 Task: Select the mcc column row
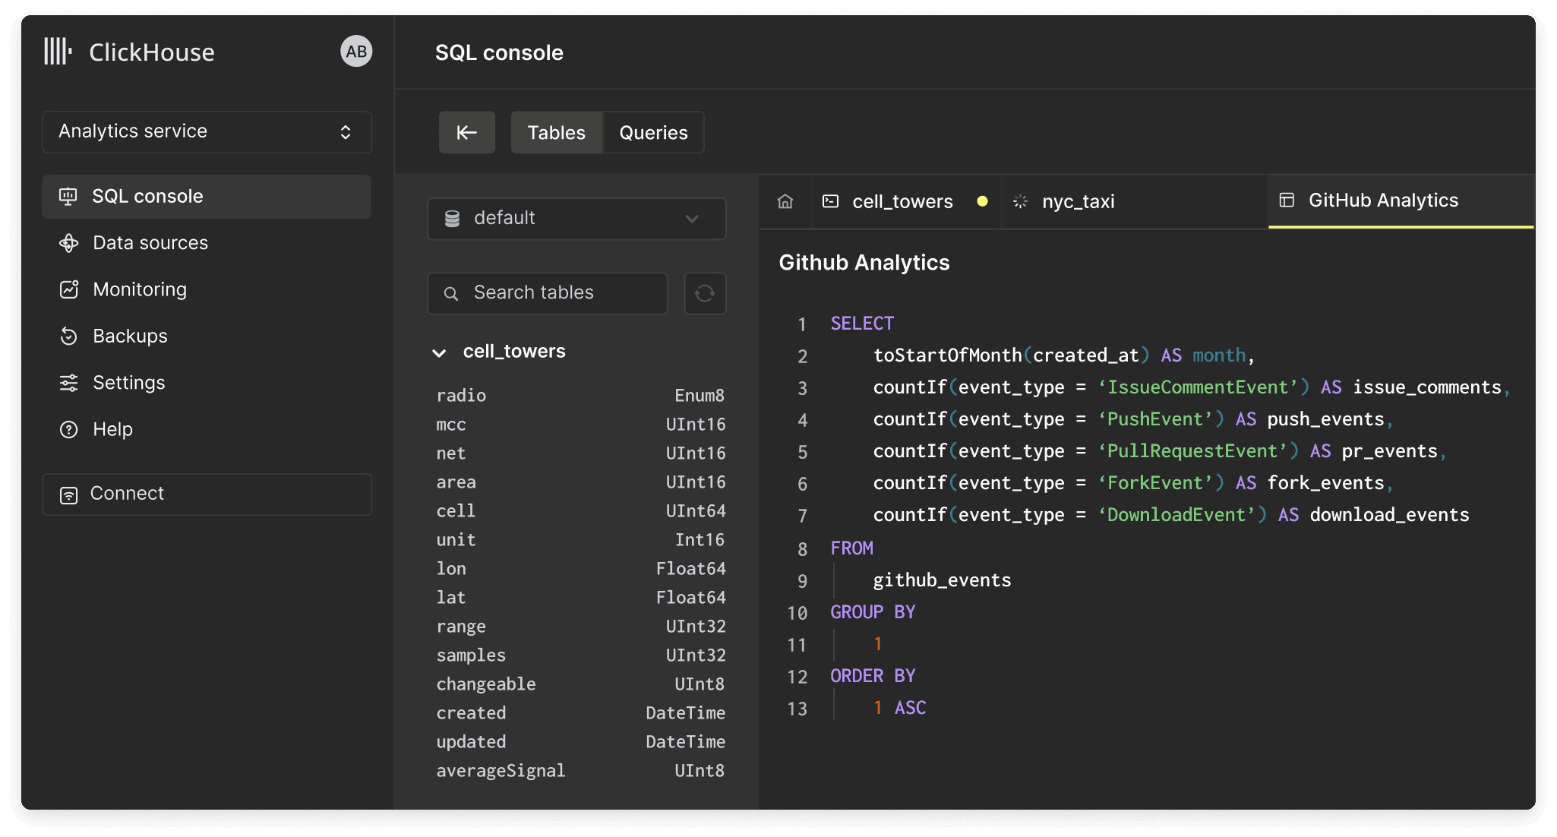[580, 425]
